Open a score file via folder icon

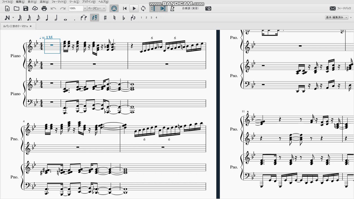pos(17,8)
